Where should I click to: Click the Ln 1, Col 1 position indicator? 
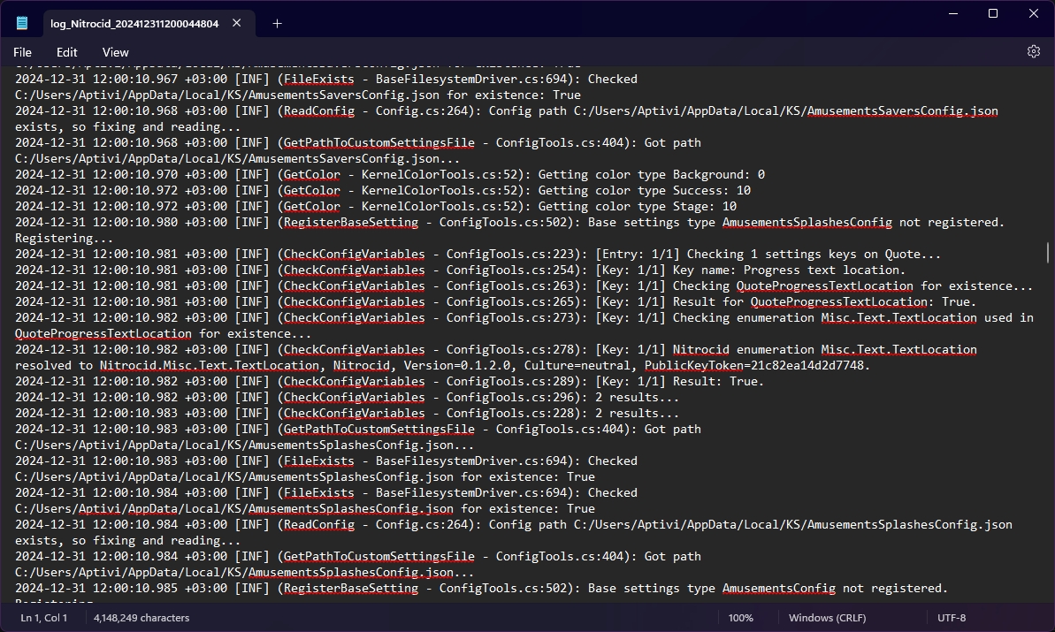coord(44,618)
